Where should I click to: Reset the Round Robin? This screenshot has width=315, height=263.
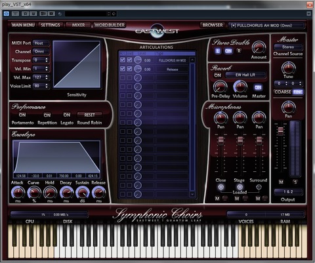pyautogui.click(x=89, y=115)
